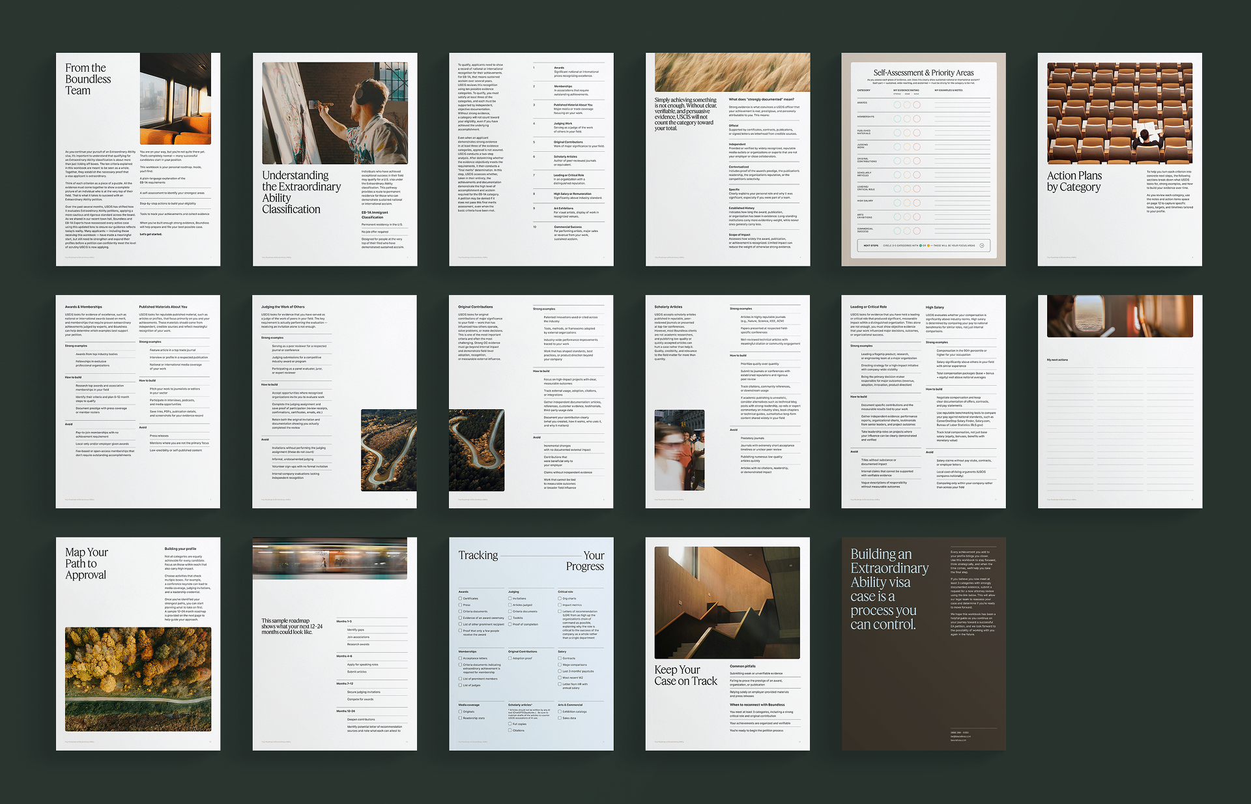Check the Citations box under Scholarly articles
This screenshot has height=804, width=1251.
[510, 730]
